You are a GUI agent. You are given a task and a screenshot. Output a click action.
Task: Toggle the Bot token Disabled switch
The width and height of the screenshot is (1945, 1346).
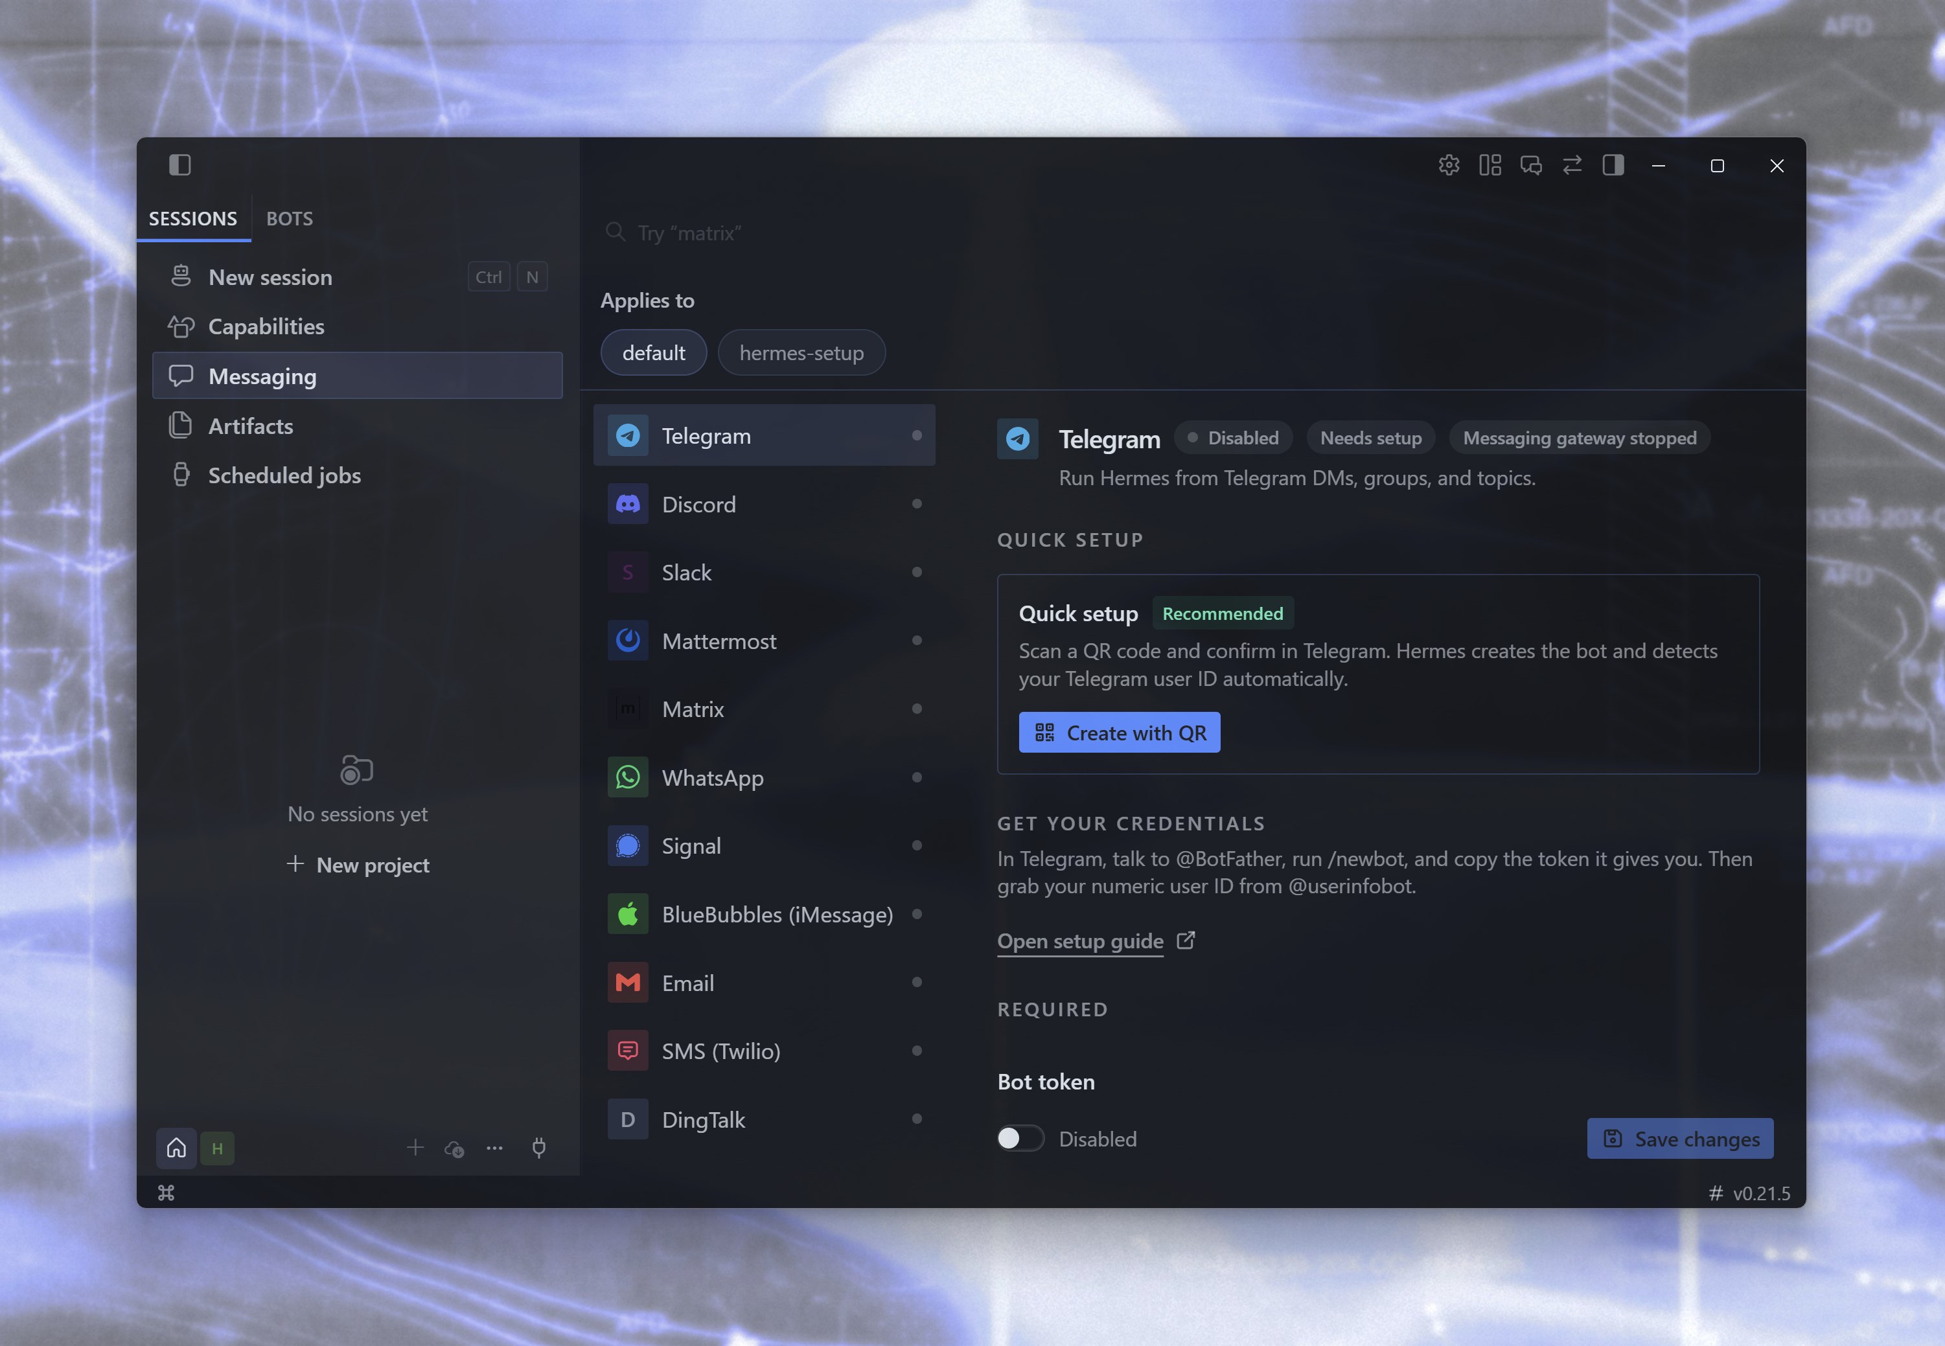coord(1020,1139)
